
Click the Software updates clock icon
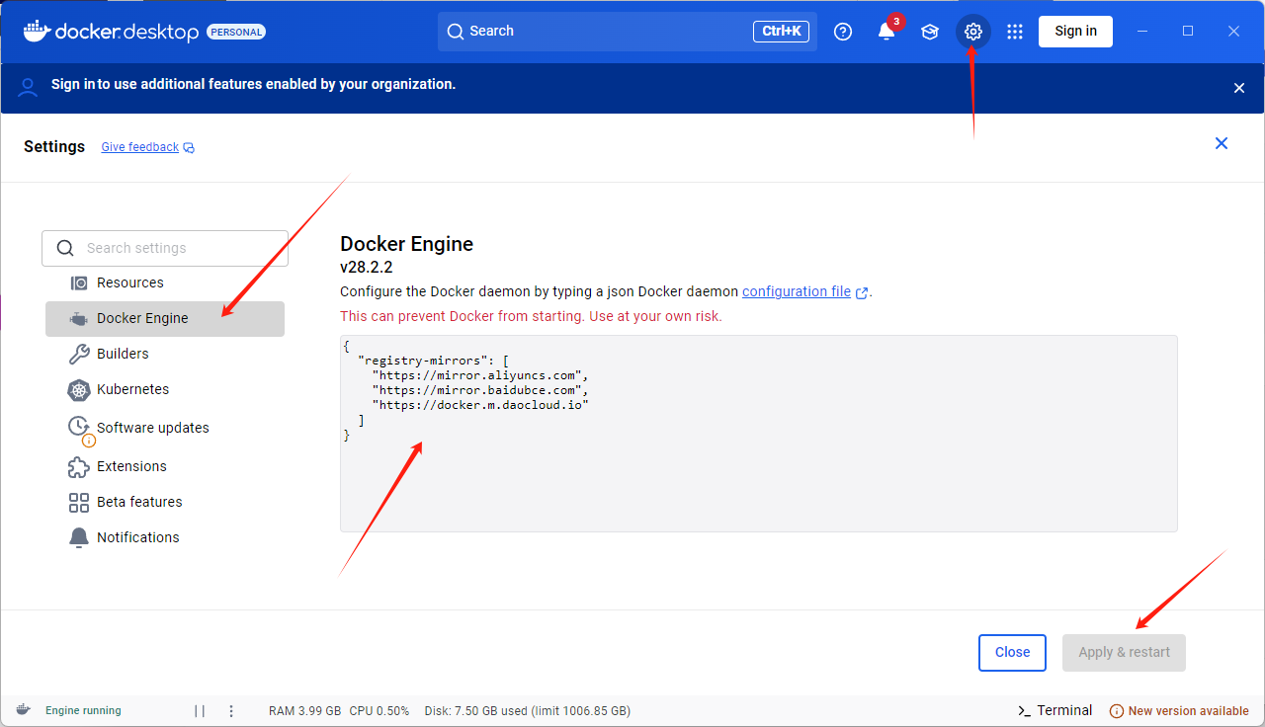click(79, 427)
